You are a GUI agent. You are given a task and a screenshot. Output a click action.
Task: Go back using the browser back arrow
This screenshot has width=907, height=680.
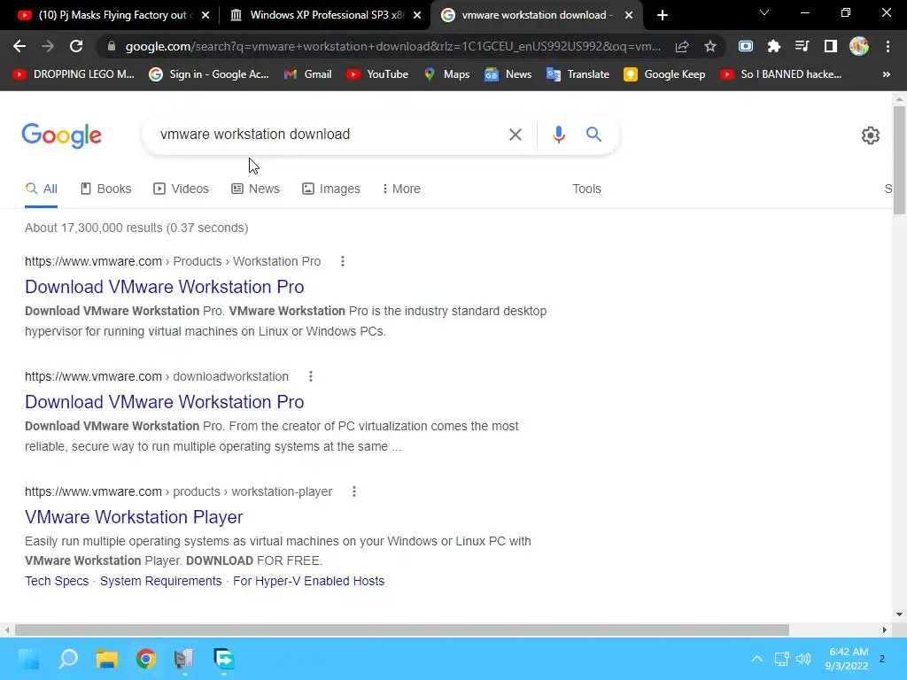[19, 46]
